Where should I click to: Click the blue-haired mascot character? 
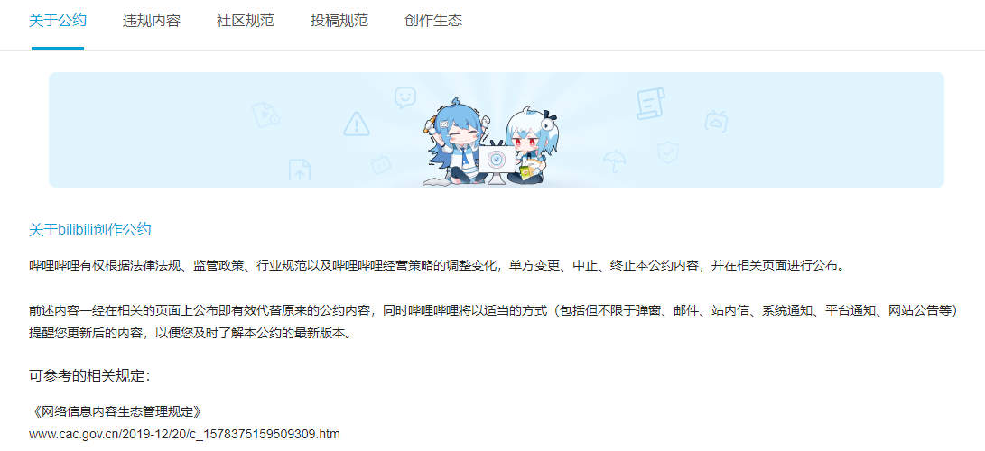(453, 143)
